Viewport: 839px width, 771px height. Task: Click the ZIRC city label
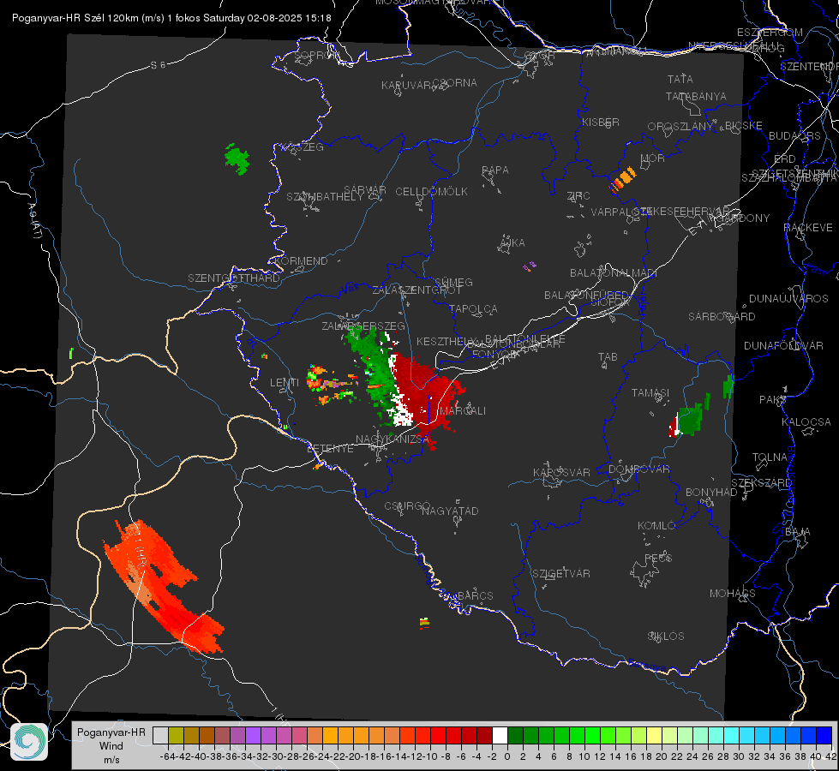click(x=578, y=196)
